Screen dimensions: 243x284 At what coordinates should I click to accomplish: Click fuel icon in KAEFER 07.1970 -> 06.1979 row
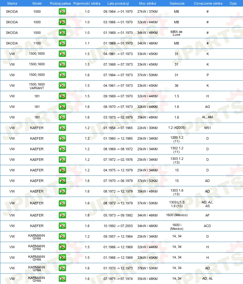(x=62, y=181)
